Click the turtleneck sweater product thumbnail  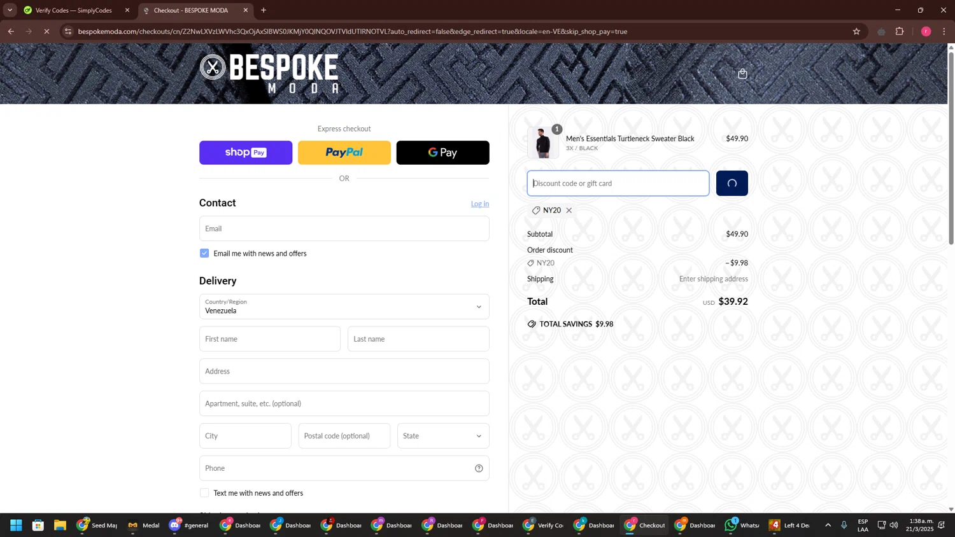pyautogui.click(x=543, y=143)
